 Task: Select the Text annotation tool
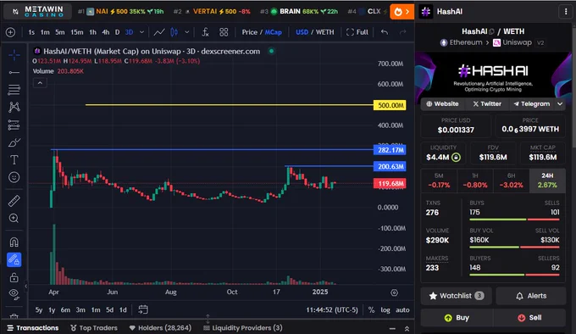point(14,160)
